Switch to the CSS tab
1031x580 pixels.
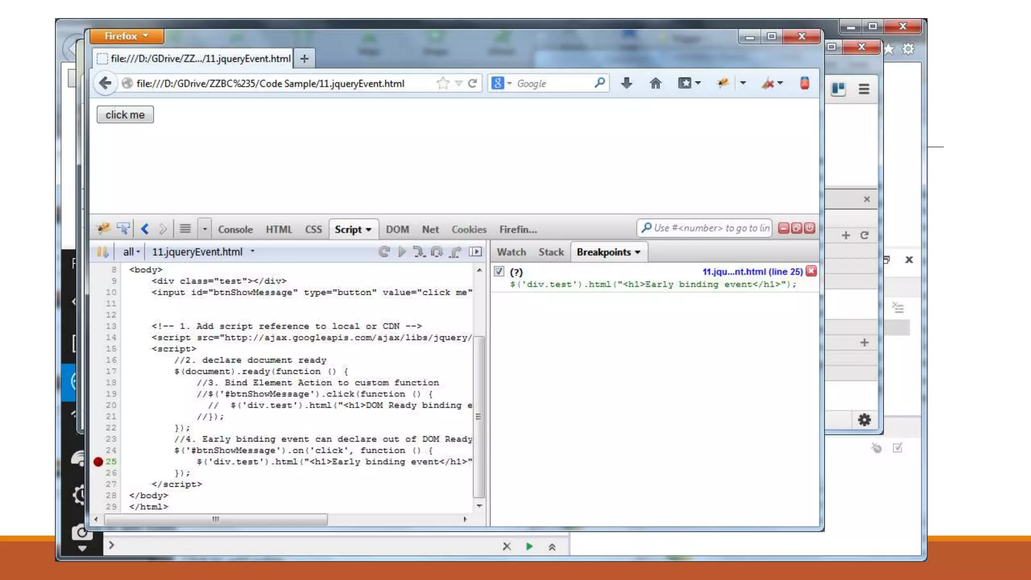[313, 229]
